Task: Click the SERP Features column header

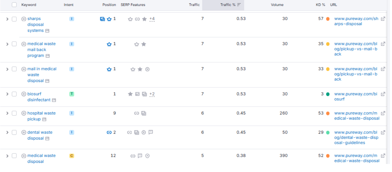Action: (x=133, y=5)
